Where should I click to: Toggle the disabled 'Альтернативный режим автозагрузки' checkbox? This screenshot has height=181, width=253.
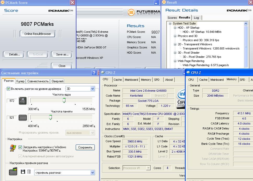pos(20,156)
